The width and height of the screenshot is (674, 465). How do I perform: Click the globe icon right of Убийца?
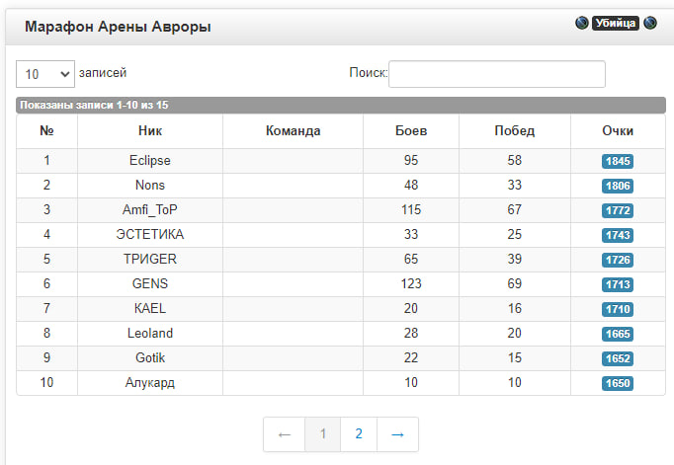(650, 23)
